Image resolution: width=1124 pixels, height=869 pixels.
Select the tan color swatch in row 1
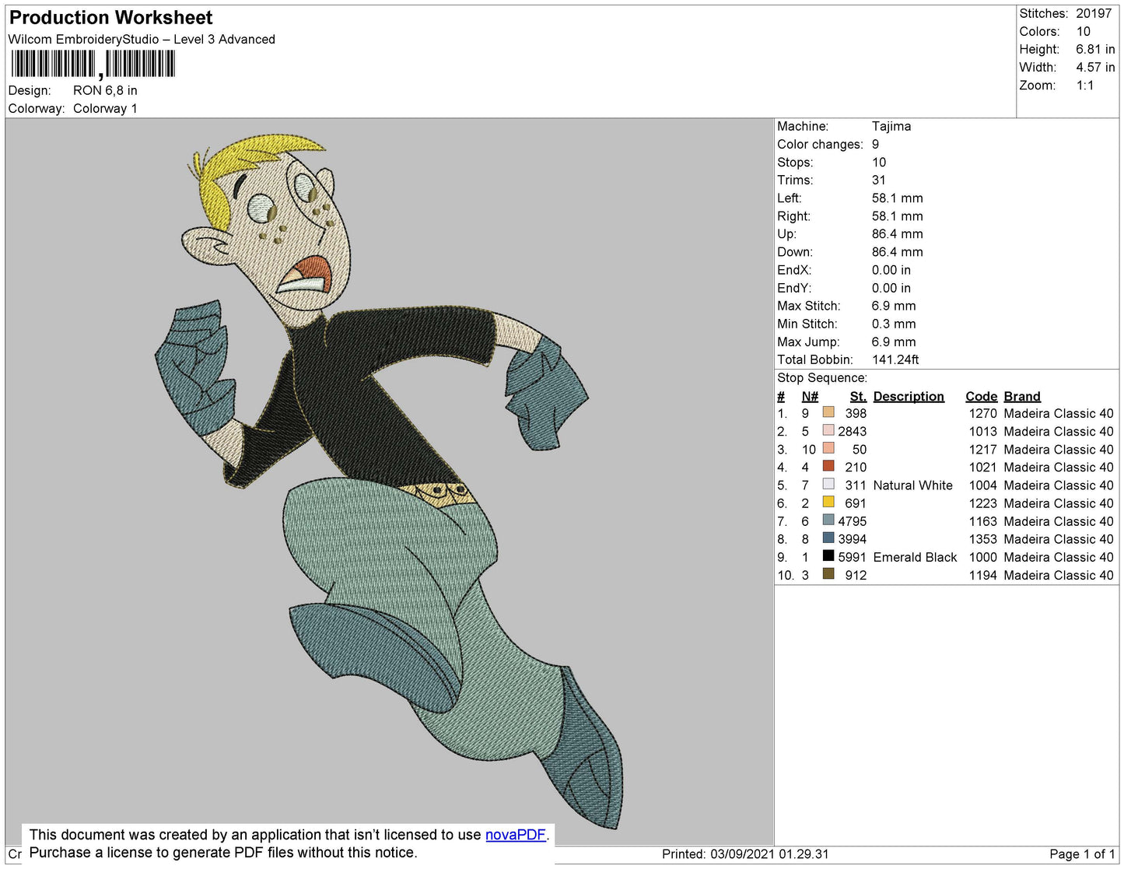click(828, 412)
